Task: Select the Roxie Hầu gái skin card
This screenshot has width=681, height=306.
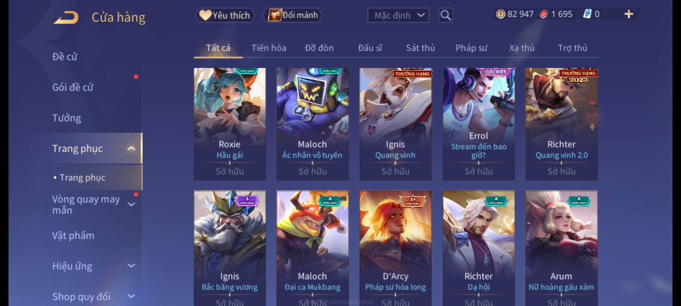Action: pos(230,124)
